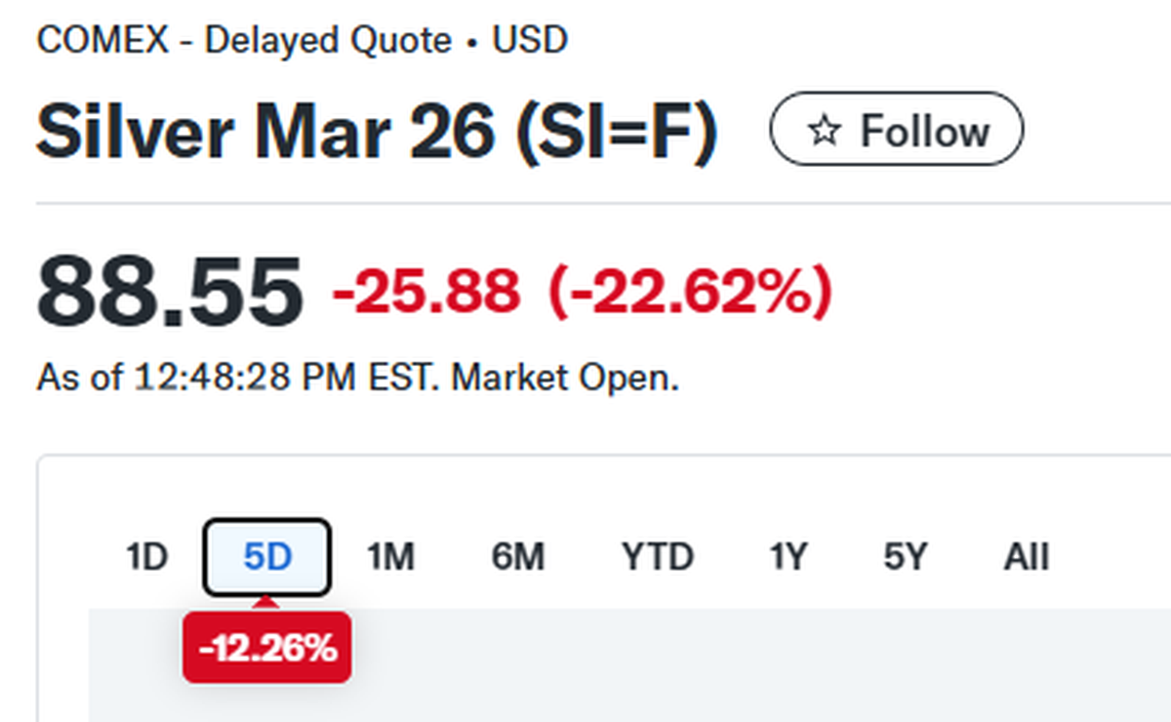Click the USD currency label
The image size is (1171, 722).
click(530, 41)
